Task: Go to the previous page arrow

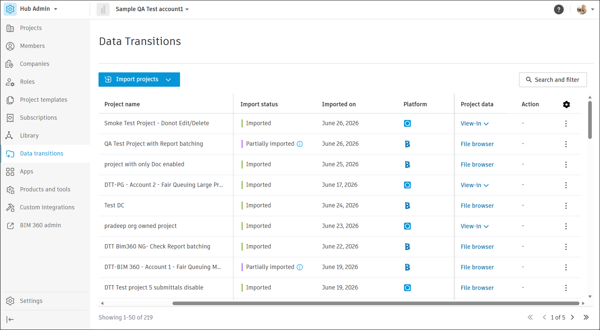Action: point(544,317)
